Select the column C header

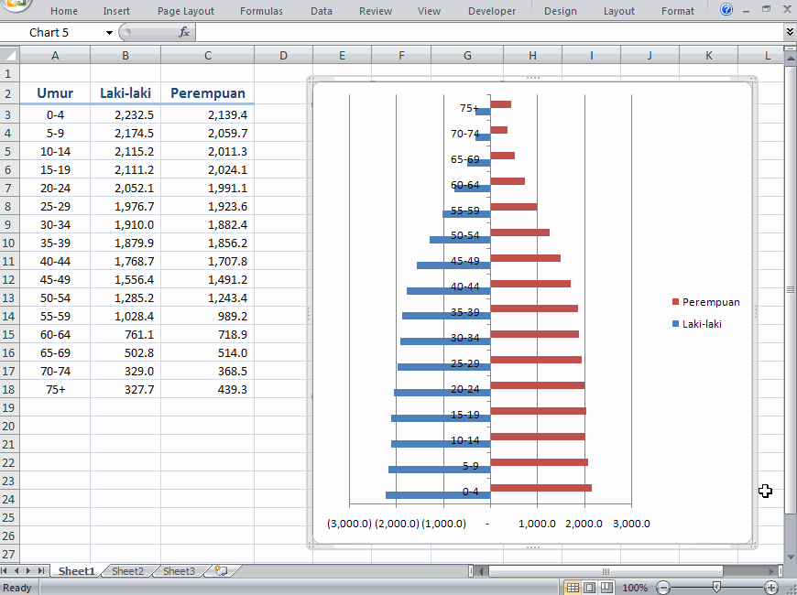(x=207, y=55)
